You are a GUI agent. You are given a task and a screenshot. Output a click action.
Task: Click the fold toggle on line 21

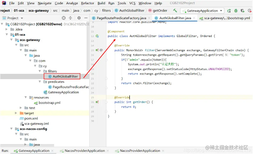click(x=106, y=79)
